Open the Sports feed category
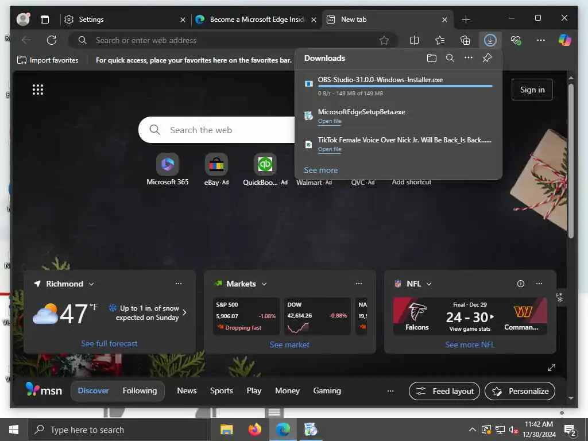The image size is (588, 441). [x=221, y=390]
